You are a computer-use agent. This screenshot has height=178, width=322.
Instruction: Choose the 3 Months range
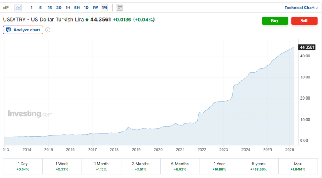[x=140, y=166]
